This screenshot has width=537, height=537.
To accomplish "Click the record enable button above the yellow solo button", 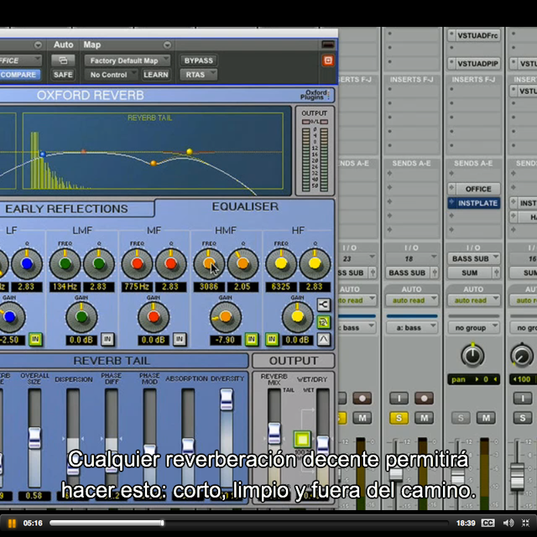I will pos(424,399).
